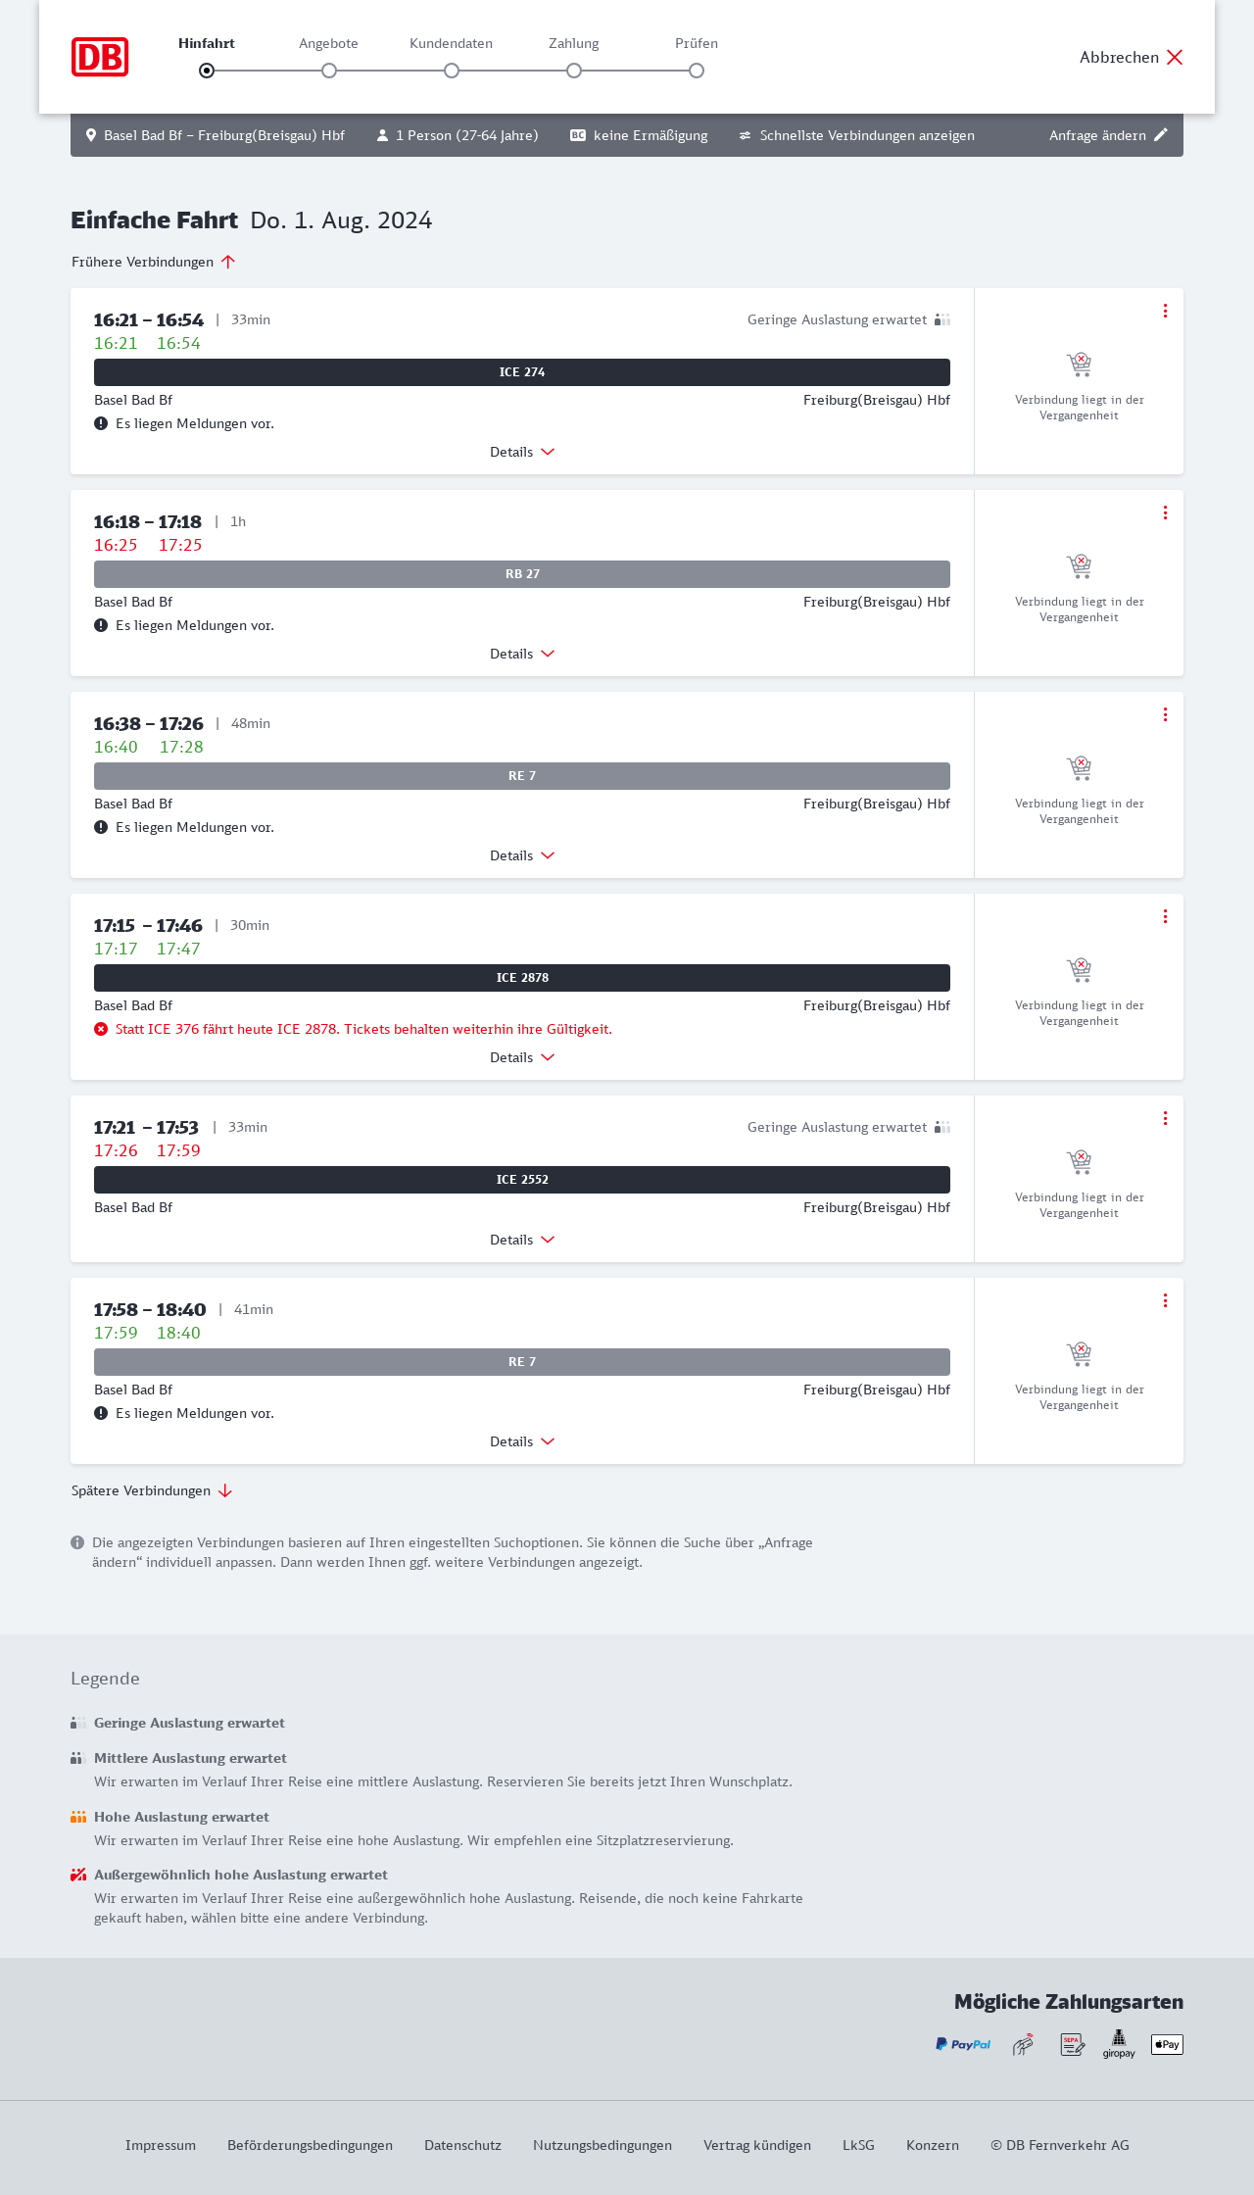The width and height of the screenshot is (1254, 2195).
Task: Expand Details for the 16:38 RE 7 connection
Action: (522, 855)
